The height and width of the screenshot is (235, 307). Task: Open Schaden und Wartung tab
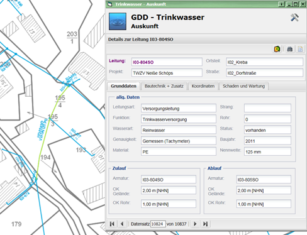point(243,86)
